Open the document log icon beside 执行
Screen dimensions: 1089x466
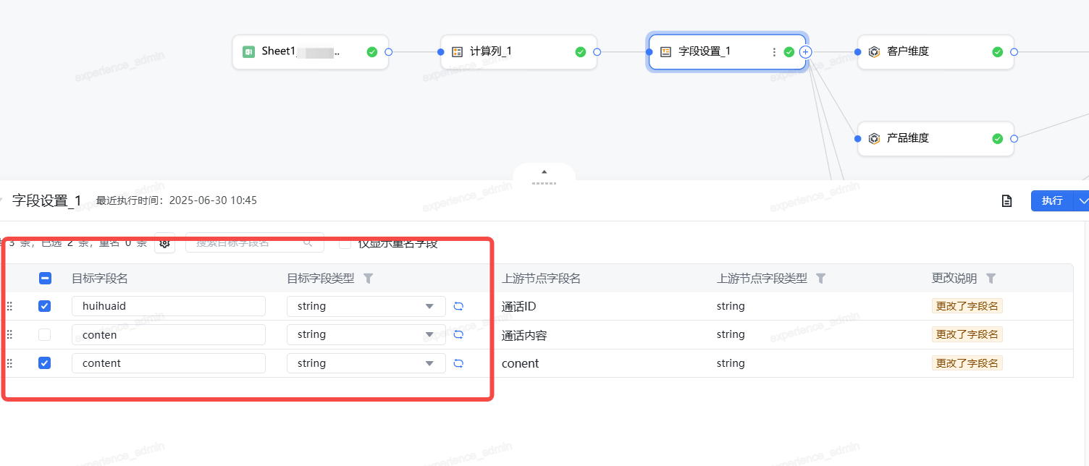(x=1006, y=201)
